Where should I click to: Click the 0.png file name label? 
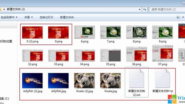[58, 41]
